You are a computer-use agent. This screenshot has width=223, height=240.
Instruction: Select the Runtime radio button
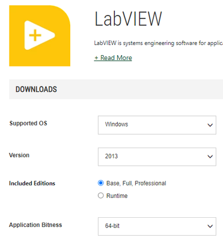click(101, 196)
